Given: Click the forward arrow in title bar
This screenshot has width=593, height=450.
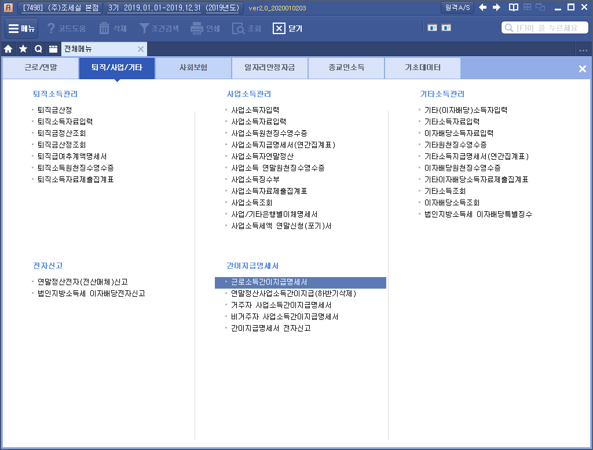Looking at the screenshot, I should 496,8.
